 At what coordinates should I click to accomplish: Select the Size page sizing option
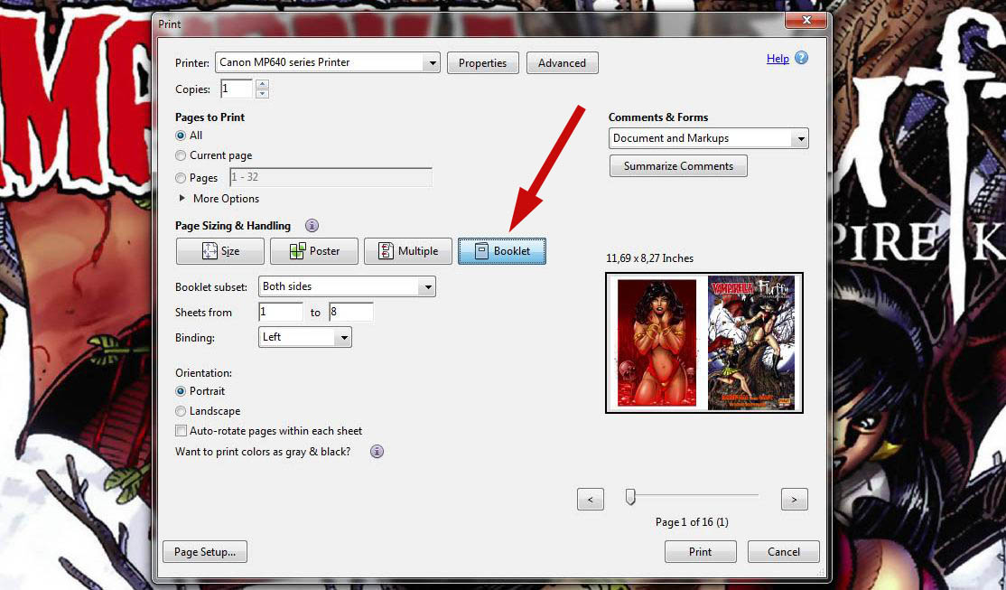click(x=220, y=251)
